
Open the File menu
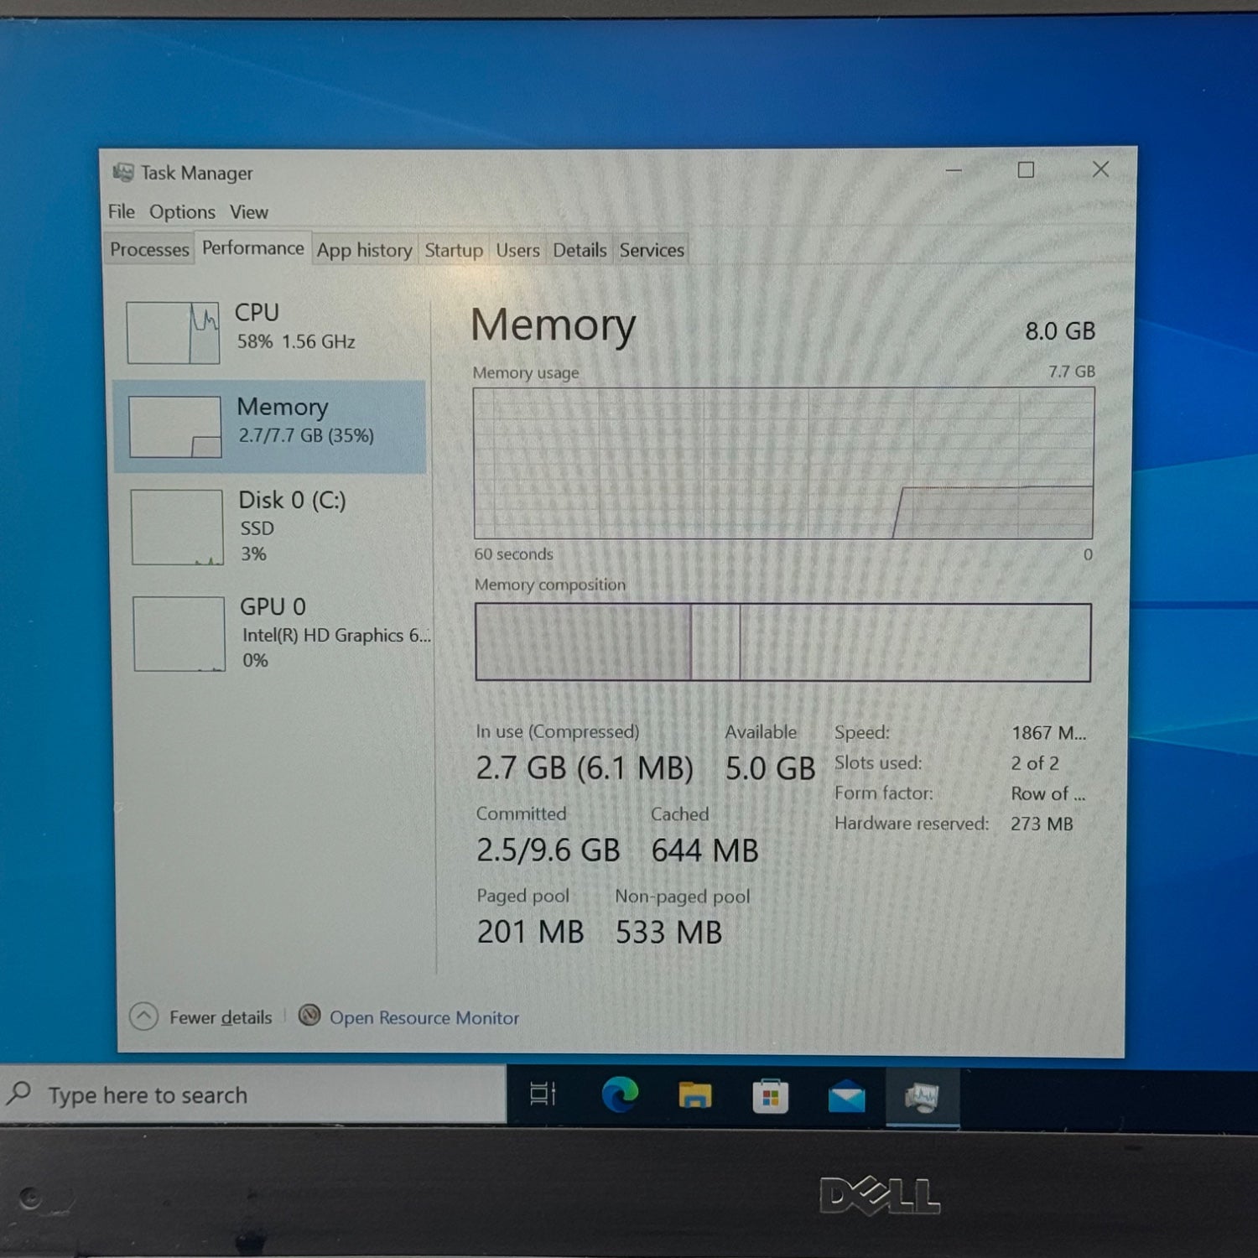(x=121, y=211)
